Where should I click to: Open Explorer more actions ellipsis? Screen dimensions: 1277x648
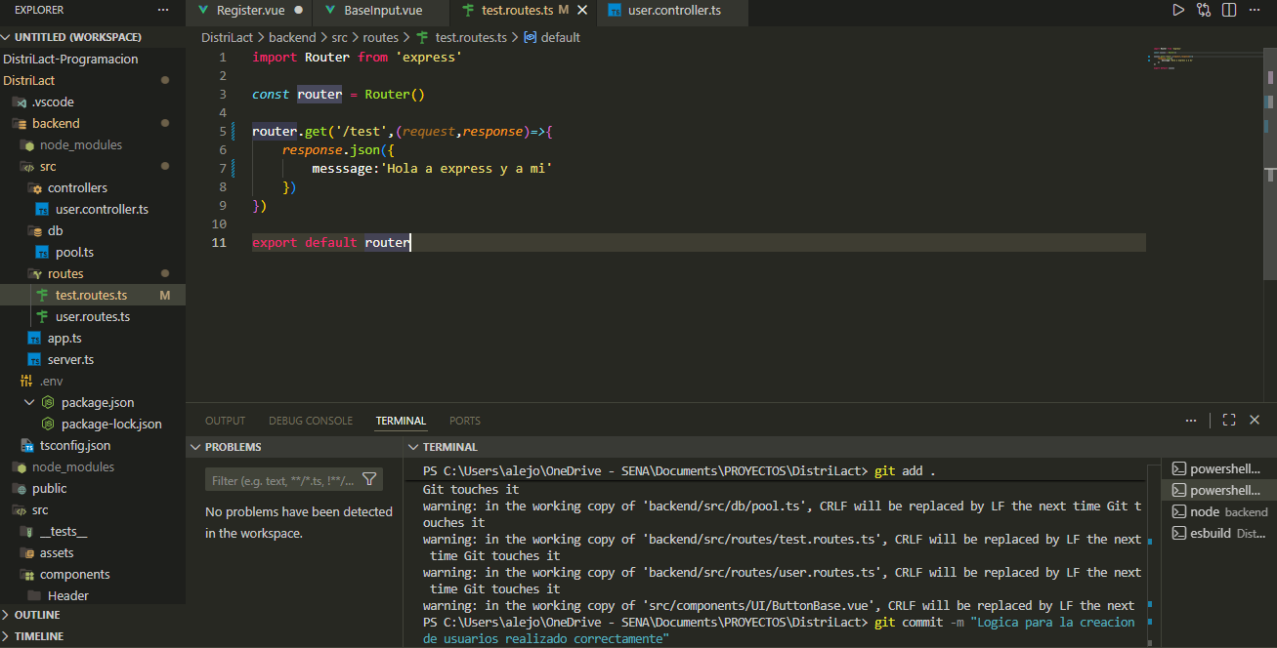click(163, 10)
